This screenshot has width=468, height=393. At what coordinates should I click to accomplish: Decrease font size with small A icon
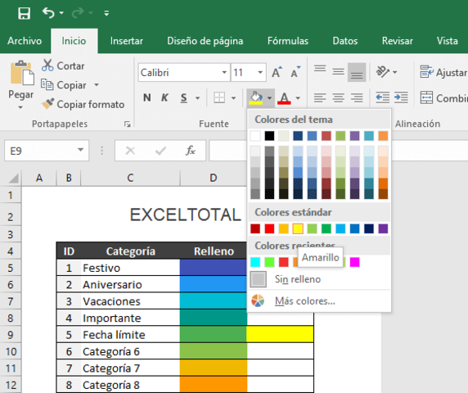pos(295,72)
